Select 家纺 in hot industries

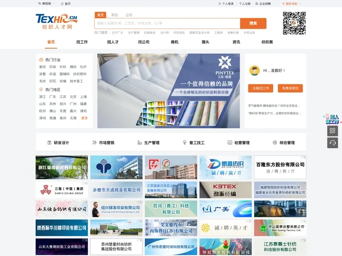[x=43, y=67]
